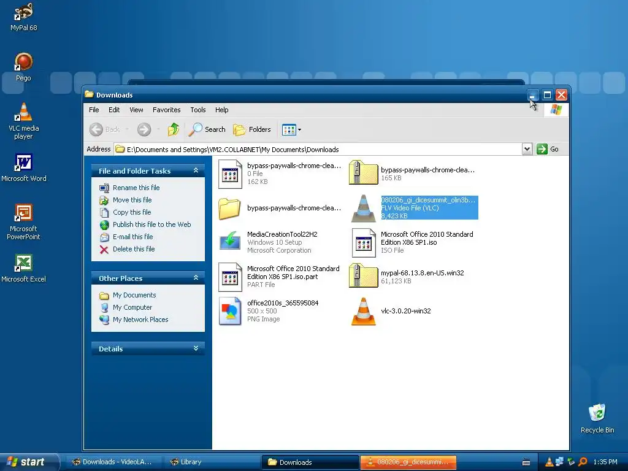Click the Windows flag logo in Explorer
Image resolution: width=628 pixels, height=471 pixels.
point(556,109)
